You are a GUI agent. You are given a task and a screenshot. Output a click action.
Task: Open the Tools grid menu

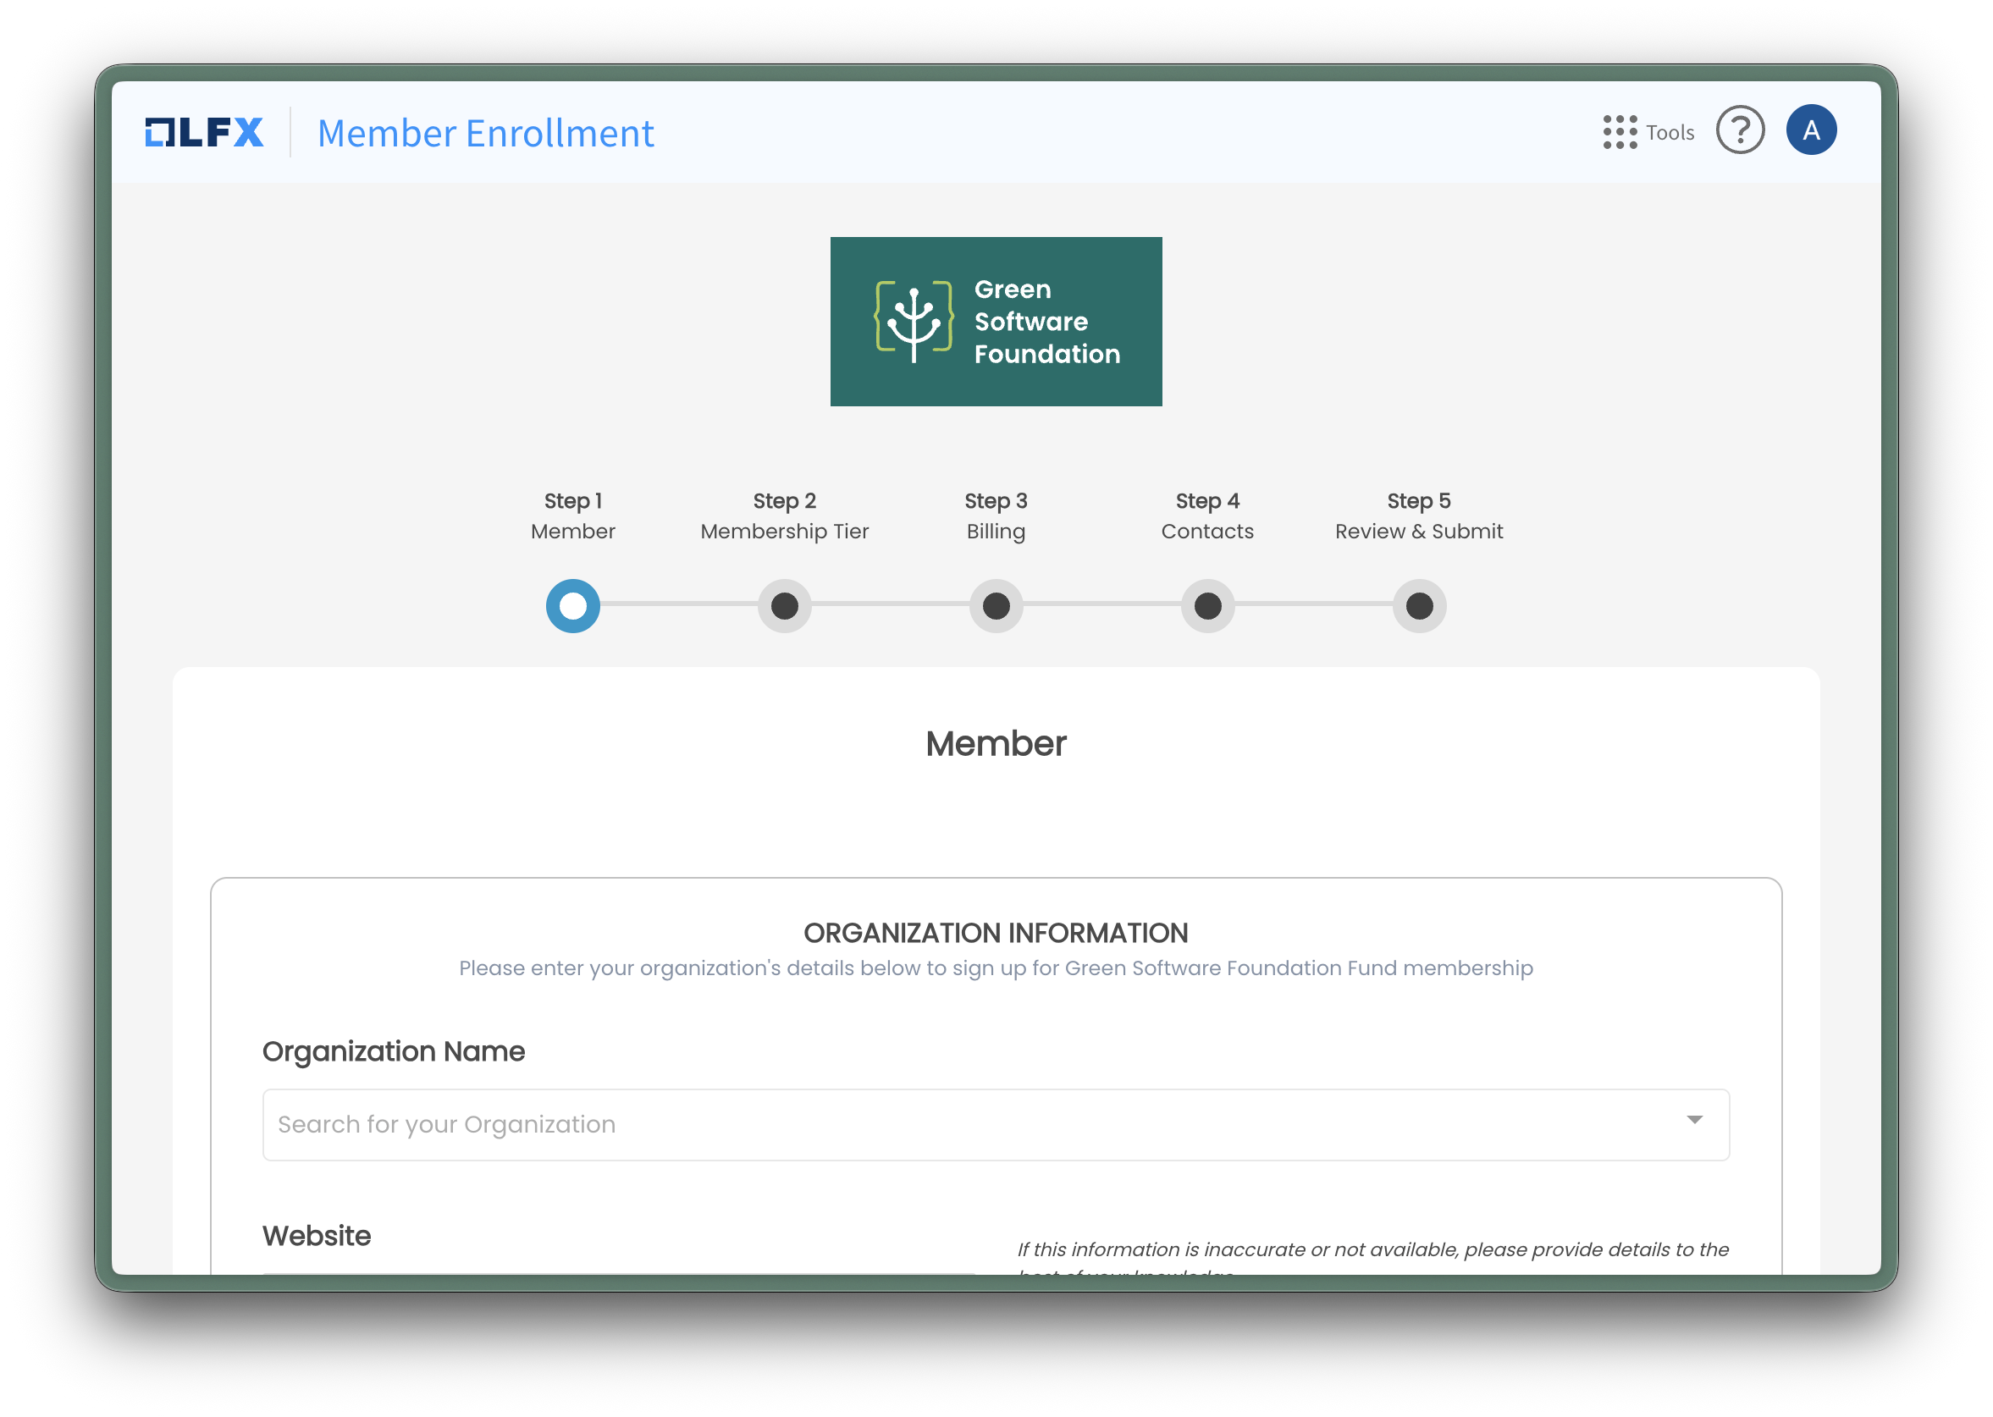click(x=1619, y=133)
